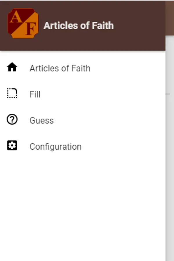Click the bold Articles of Faith header title
This screenshot has width=174, height=261.
point(79,26)
